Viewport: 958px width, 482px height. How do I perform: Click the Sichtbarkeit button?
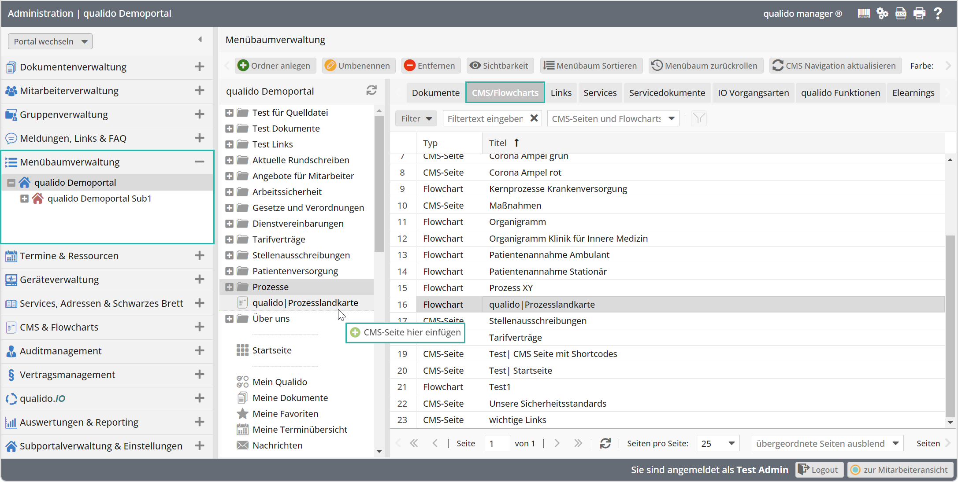coord(500,66)
